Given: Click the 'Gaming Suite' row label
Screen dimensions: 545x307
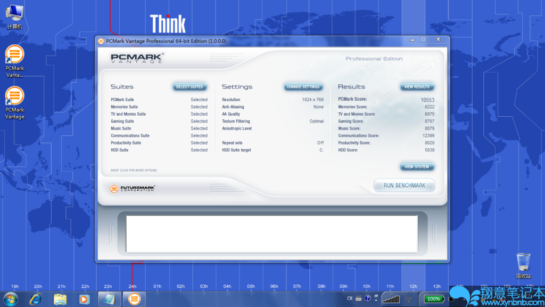Looking at the screenshot, I should [x=122, y=122].
